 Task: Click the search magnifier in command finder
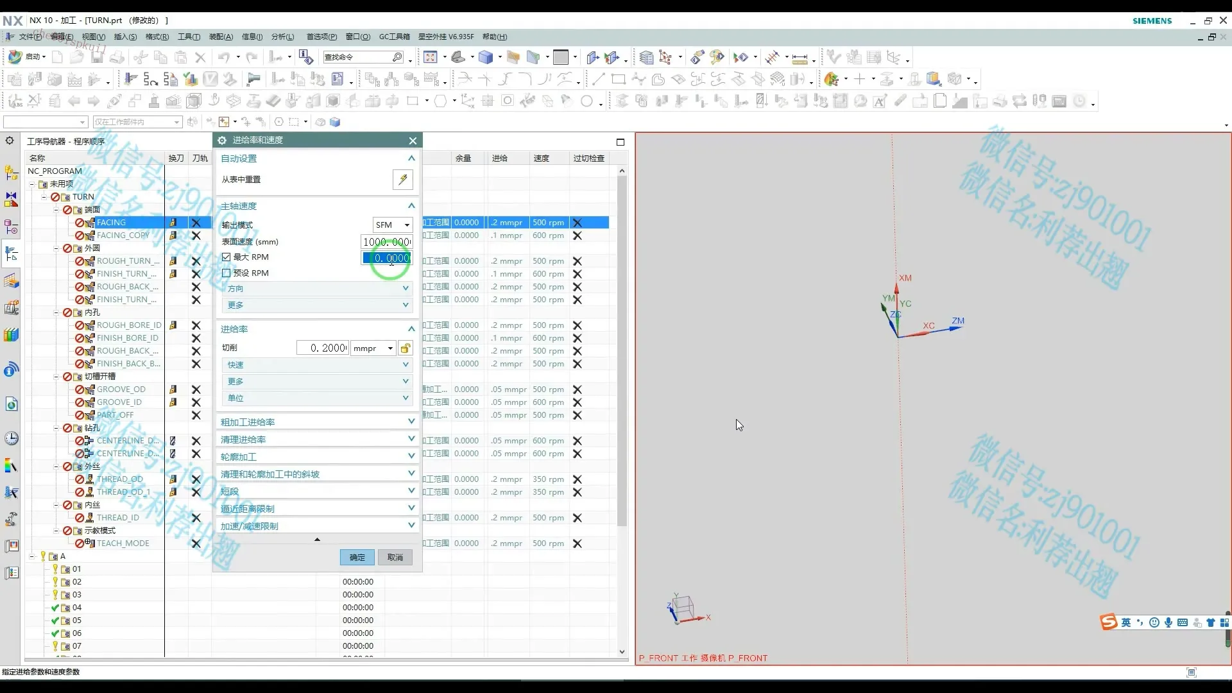pyautogui.click(x=397, y=57)
